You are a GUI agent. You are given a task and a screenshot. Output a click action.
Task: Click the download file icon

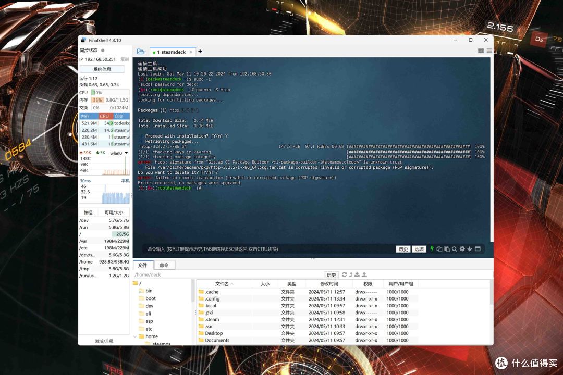click(357, 274)
